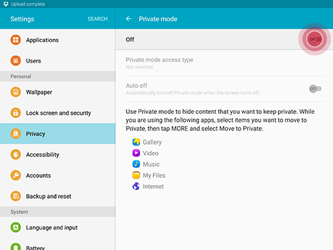Tap the Accessibility hand icon
Viewport: 333px width, 250px height.
click(15, 155)
